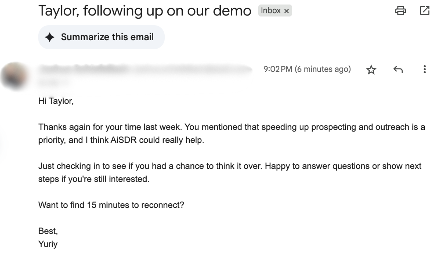Click the Reply arrow icon

click(397, 70)
